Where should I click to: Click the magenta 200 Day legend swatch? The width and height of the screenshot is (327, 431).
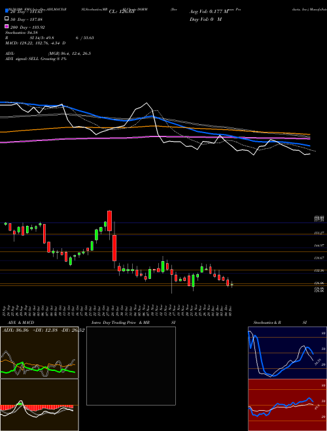pyautogui.click(x=7, y=26)
